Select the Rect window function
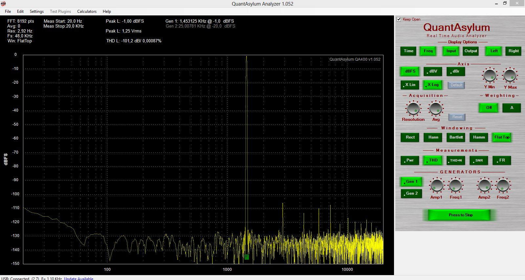 coord(410,137)
